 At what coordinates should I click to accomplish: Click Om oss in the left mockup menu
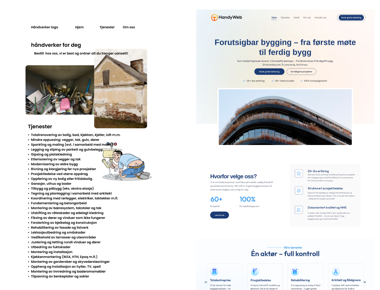pos(129,27)
